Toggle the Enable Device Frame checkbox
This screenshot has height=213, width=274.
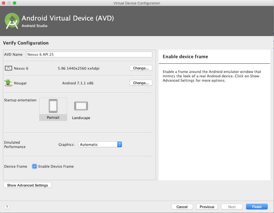coord(35,166)
